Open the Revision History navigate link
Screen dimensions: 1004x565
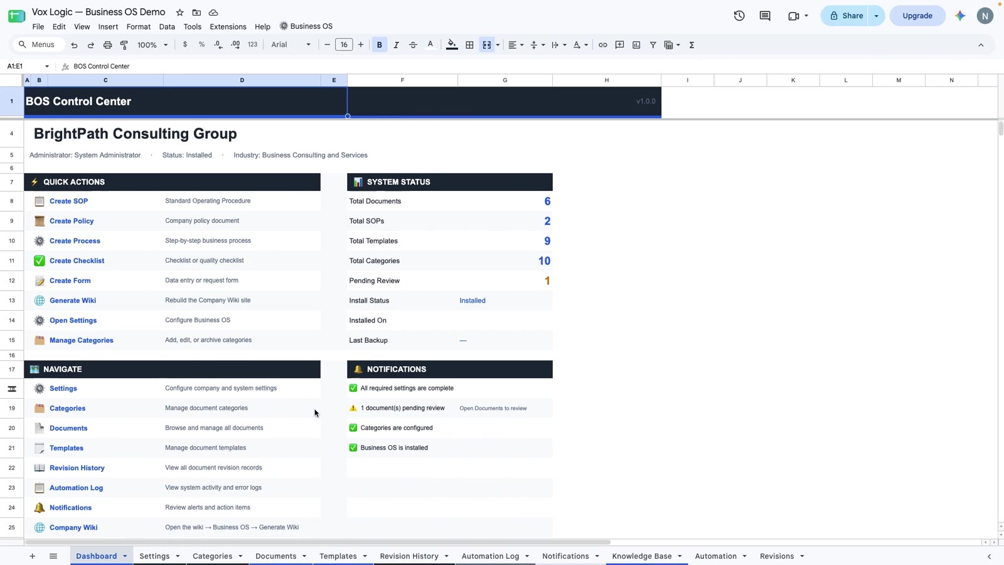click(x=77, y=468)
